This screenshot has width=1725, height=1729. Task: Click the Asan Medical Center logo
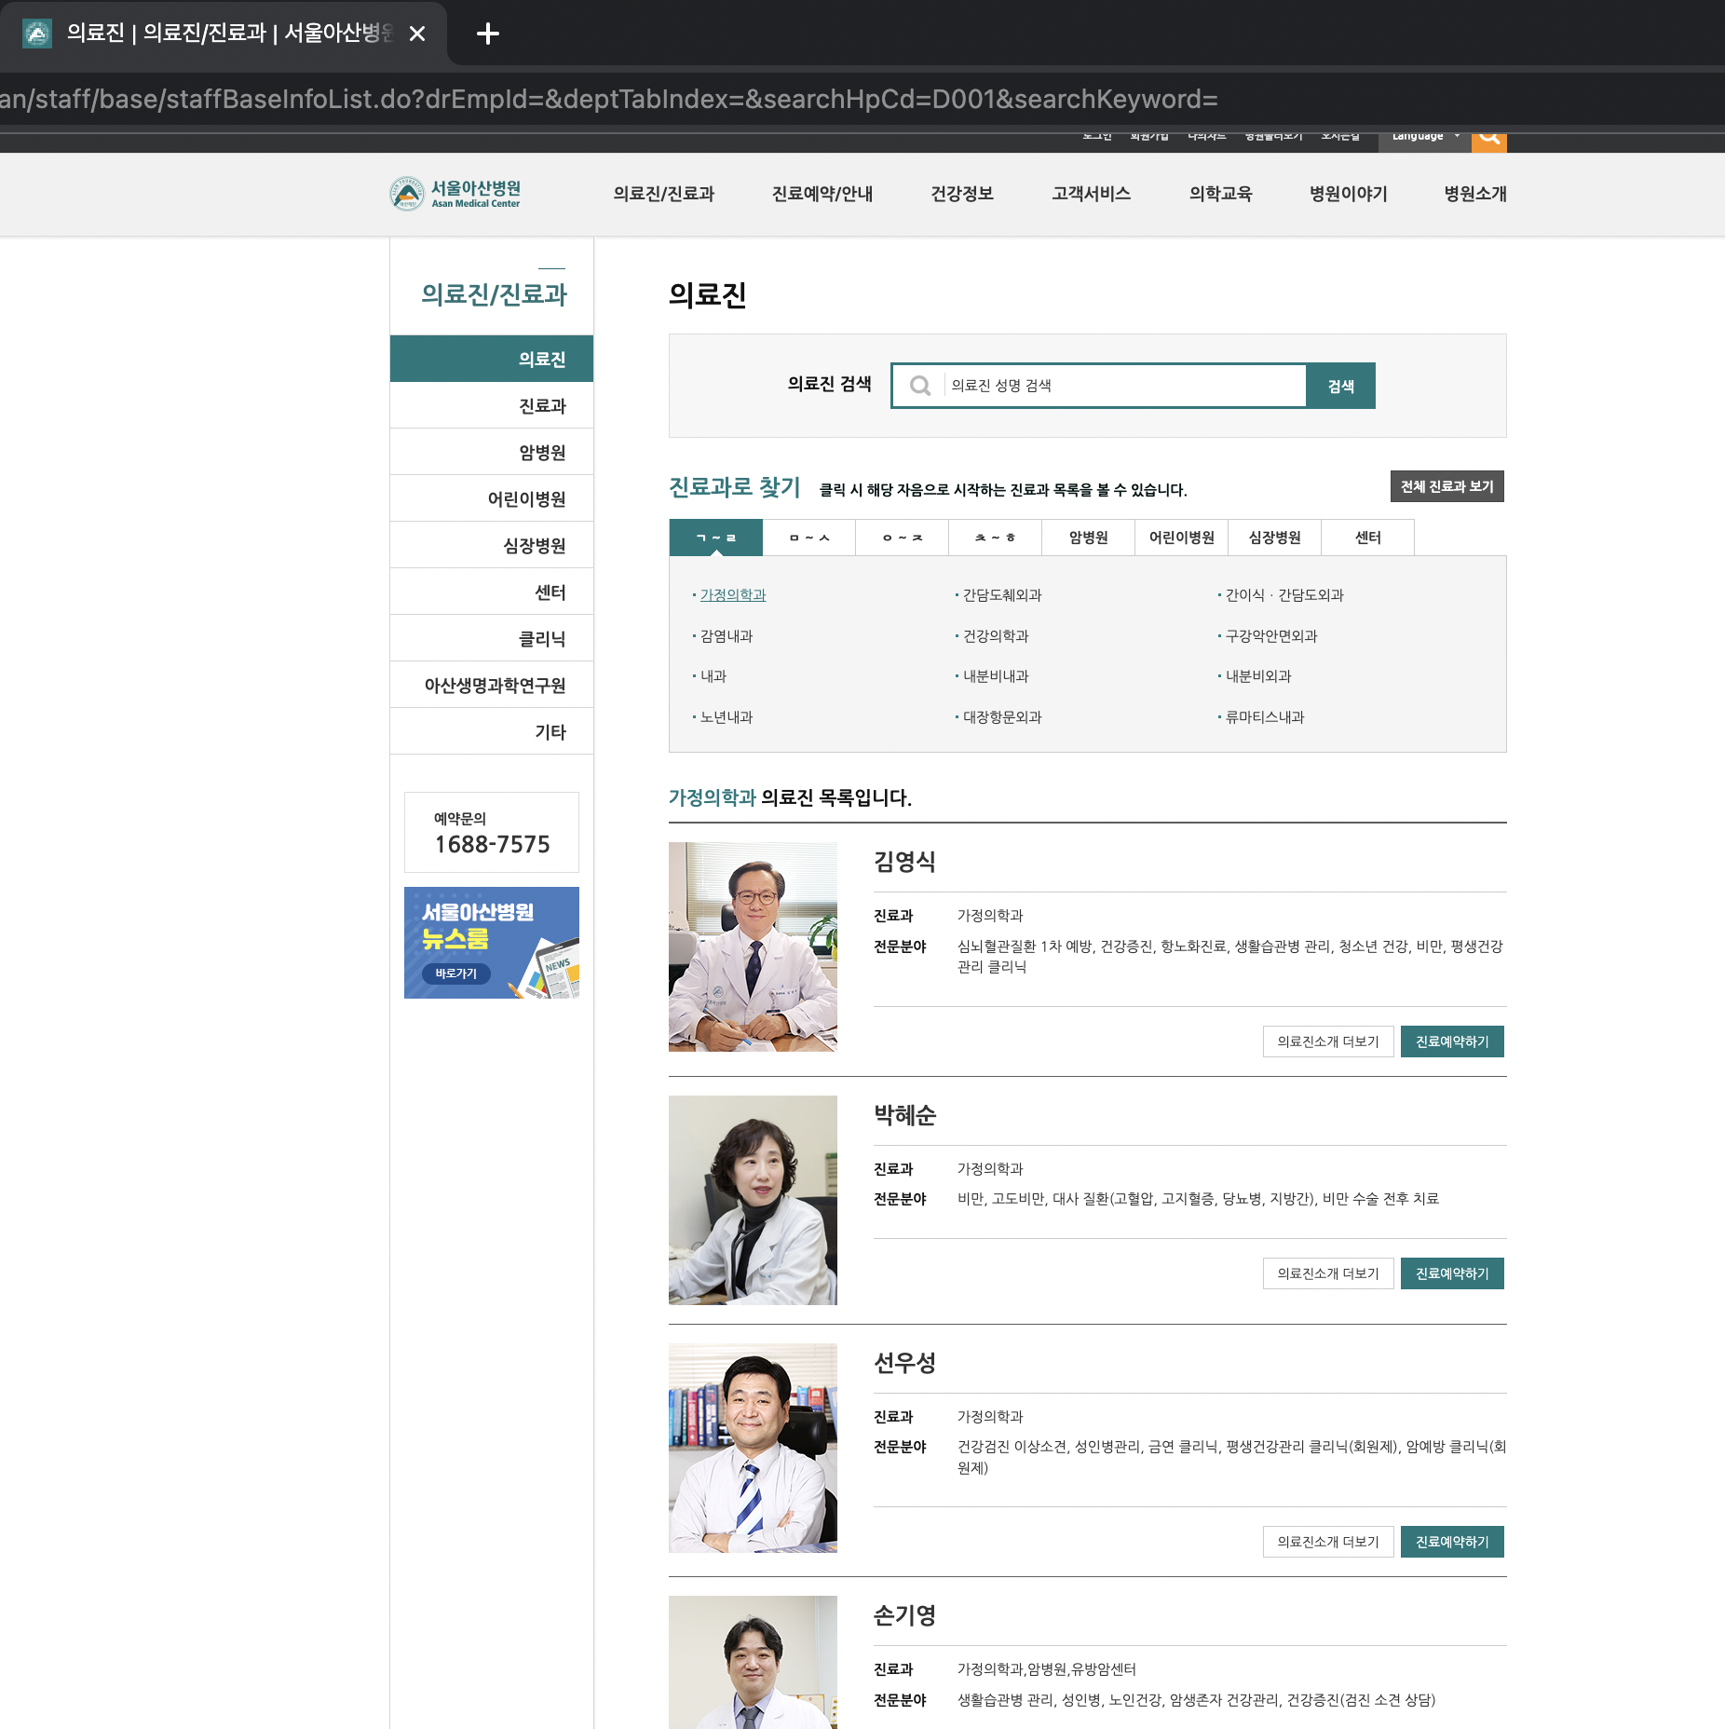pos(455,194)
